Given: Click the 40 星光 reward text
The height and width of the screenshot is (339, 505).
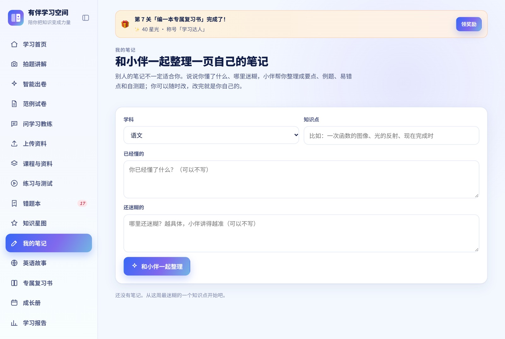Looking at the screenshot, I should pyautogui.click(x=151, y=29).
